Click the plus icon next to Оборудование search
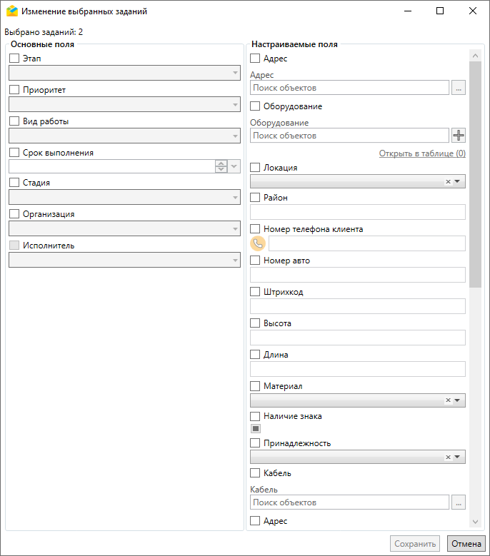The image size is (490, 556). click(x=459, y=136)
